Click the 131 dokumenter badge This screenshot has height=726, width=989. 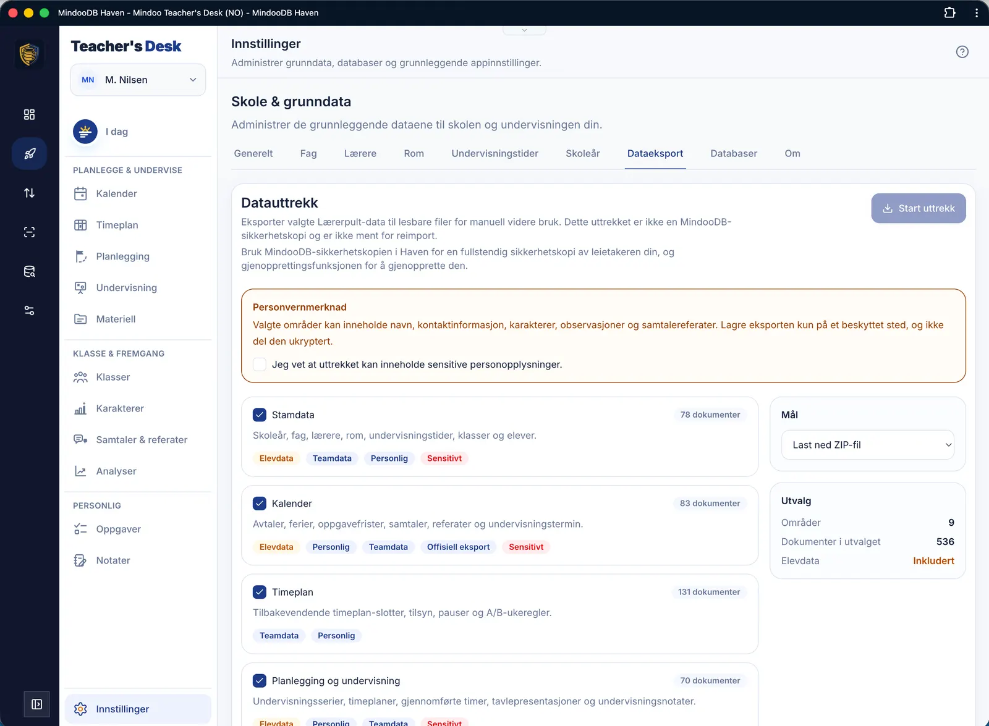(x=709, y=592)
